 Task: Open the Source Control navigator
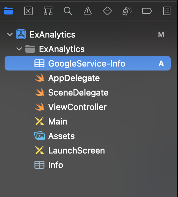click(28, 11)
